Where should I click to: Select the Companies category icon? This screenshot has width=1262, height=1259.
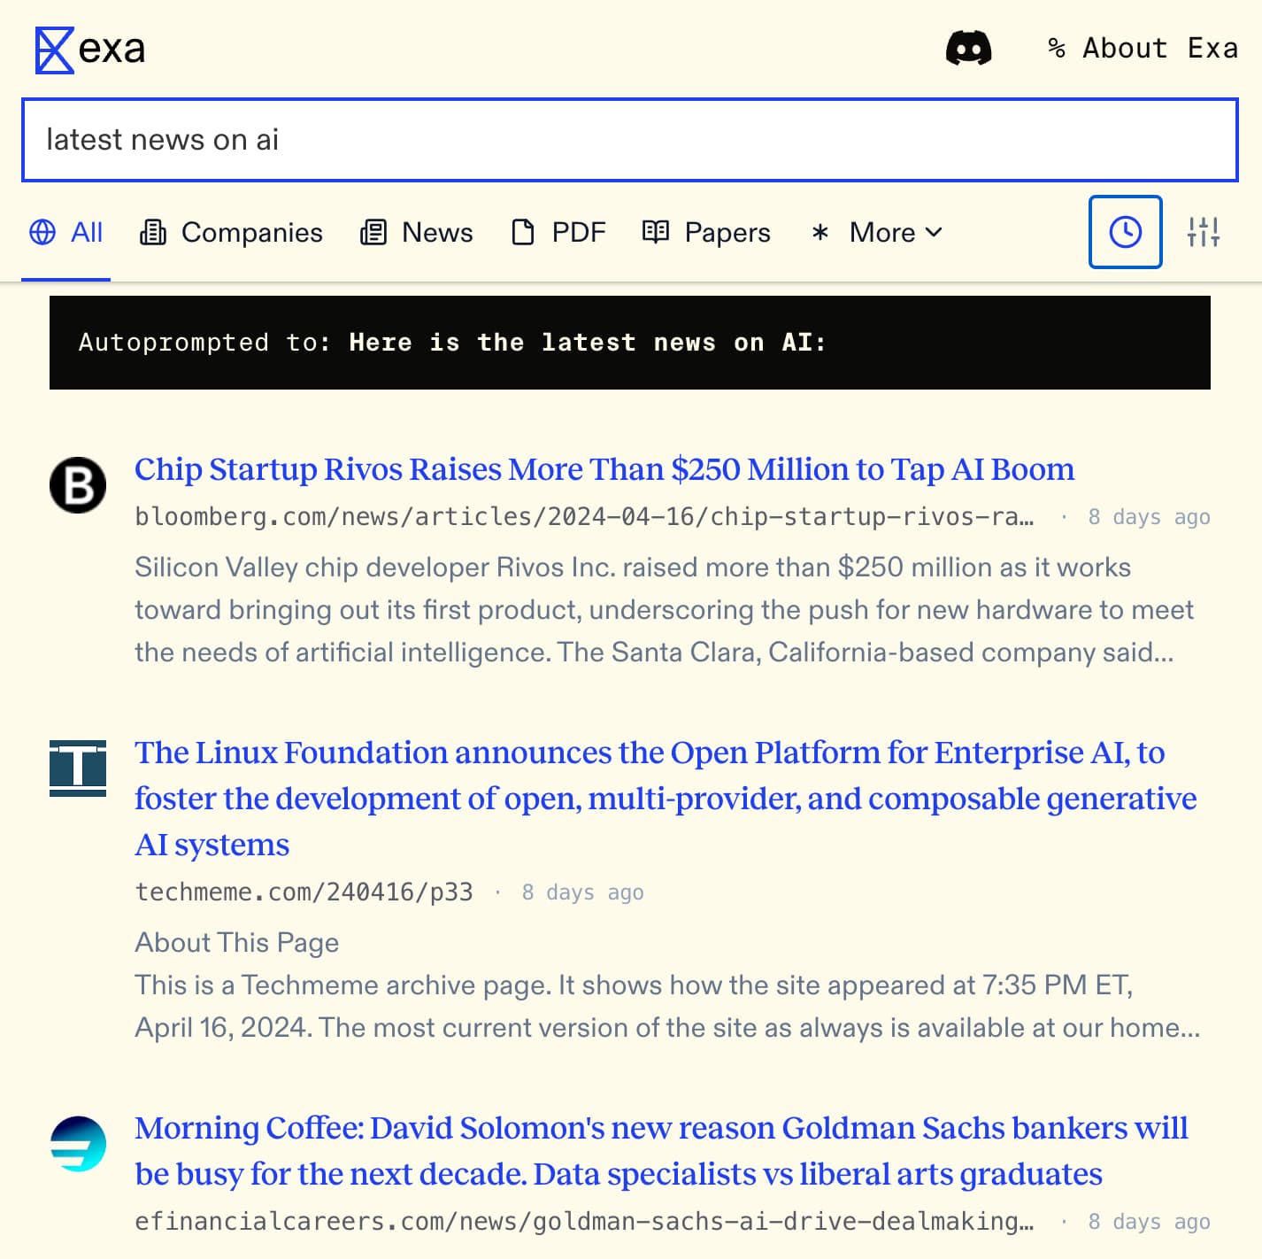[152, 232]
